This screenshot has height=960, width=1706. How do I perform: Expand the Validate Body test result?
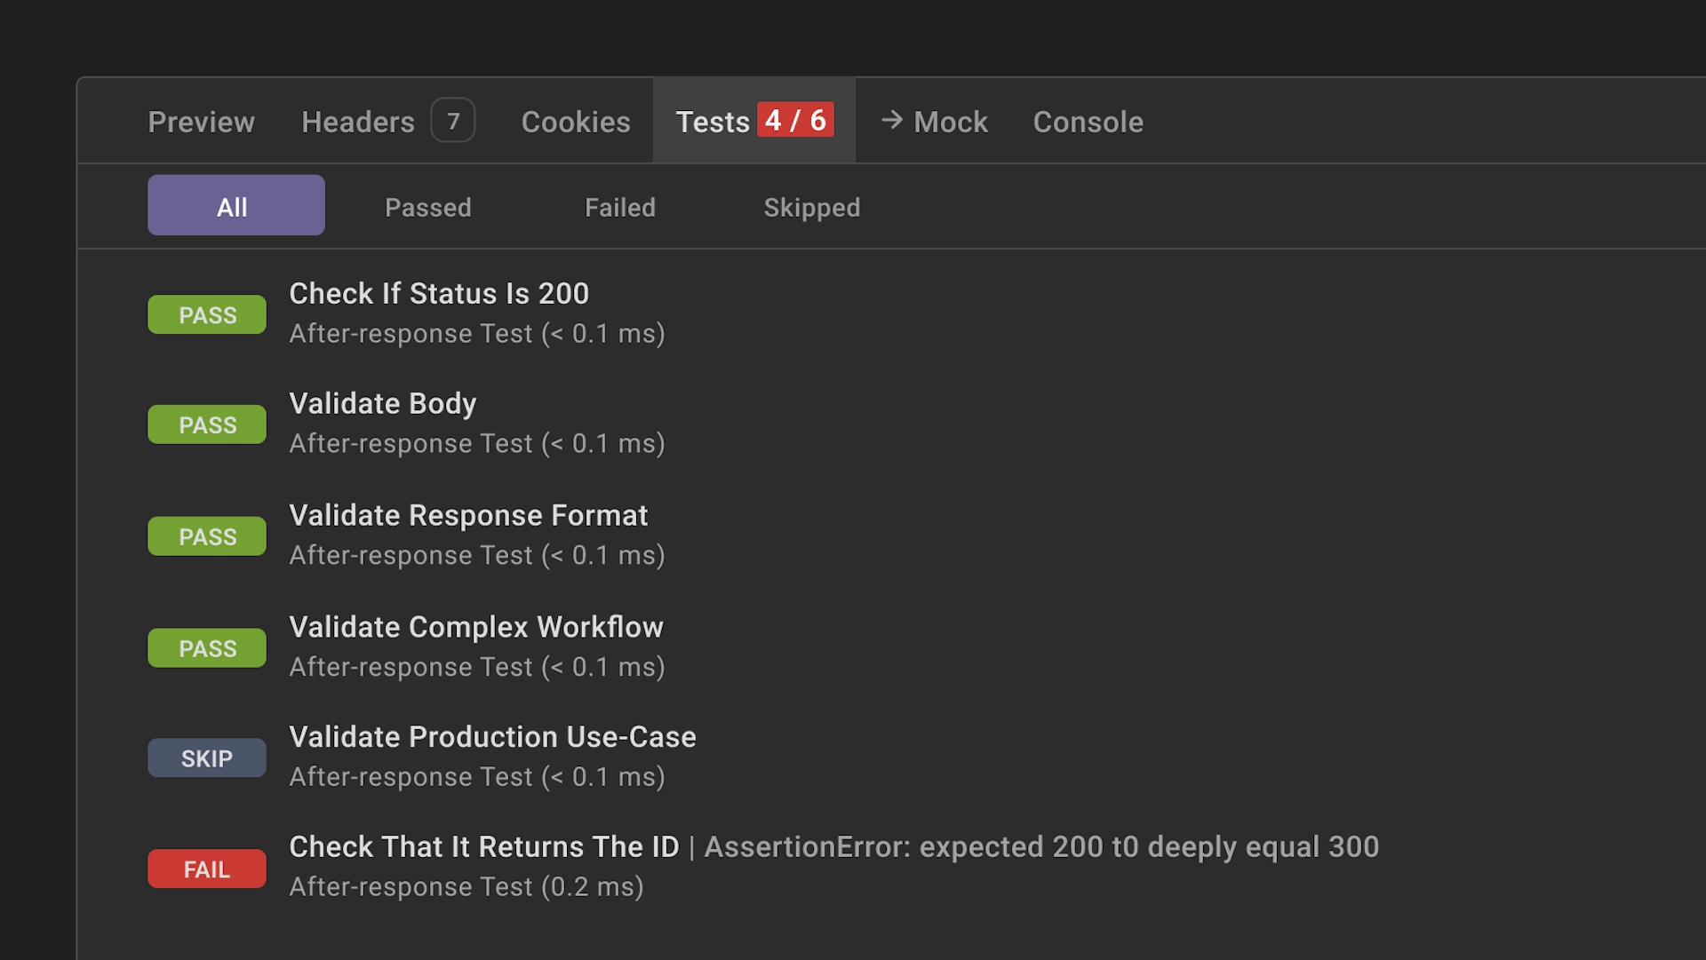[382, 402]
